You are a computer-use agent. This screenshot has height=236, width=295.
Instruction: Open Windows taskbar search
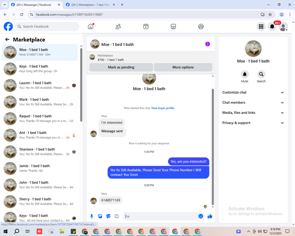click(17, 231)
